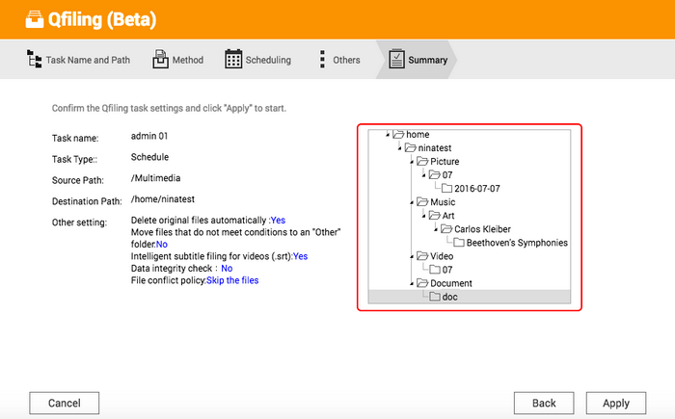This screenshot has height=419, width=675.
Task: Collapse the Art folder arrow
Action: pyautogui.click(x=423, y=216)
